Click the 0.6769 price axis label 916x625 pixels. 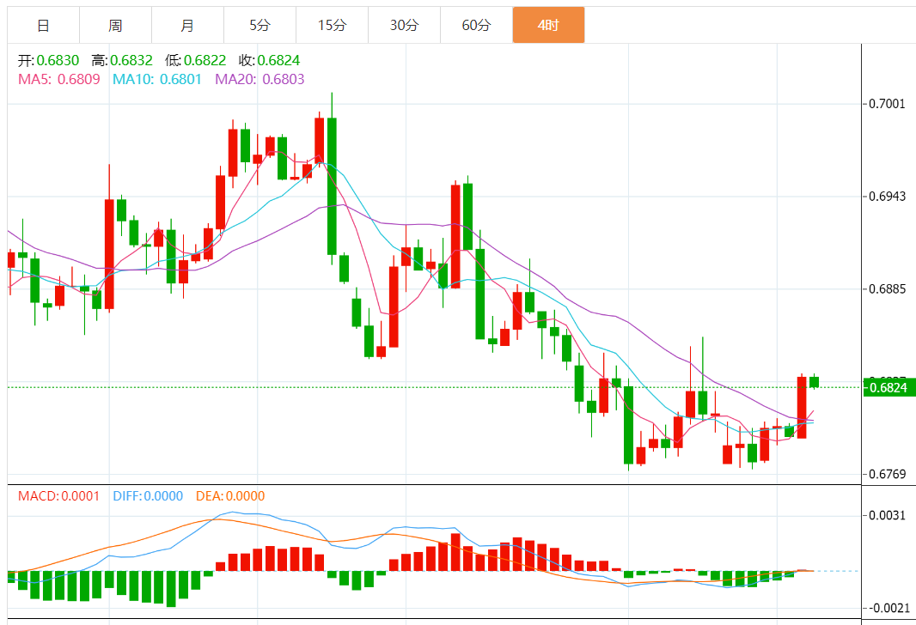coord(888,474)
